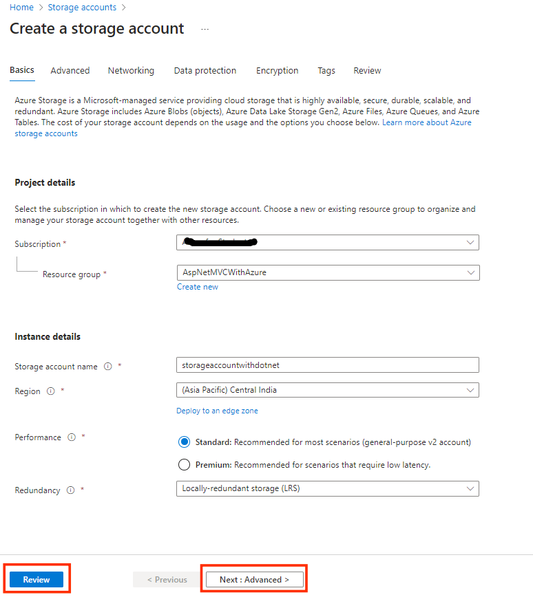Click the Project details heading
Image resolution: width=533 pixels, height=597 pixels.
tap(45, 182)
